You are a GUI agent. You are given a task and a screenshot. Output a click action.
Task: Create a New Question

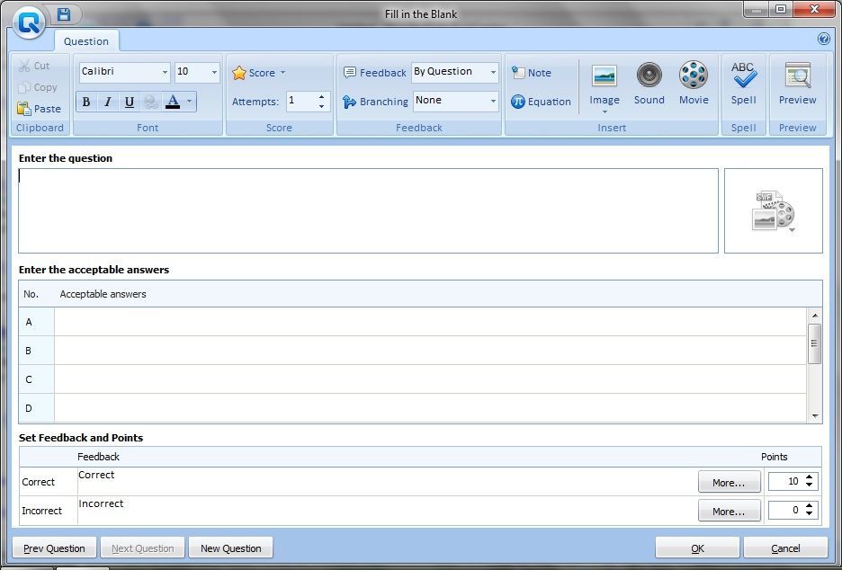(232, 548)
